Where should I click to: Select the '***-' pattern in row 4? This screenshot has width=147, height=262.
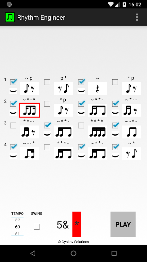pyautogui.click(x=63, y=154)
